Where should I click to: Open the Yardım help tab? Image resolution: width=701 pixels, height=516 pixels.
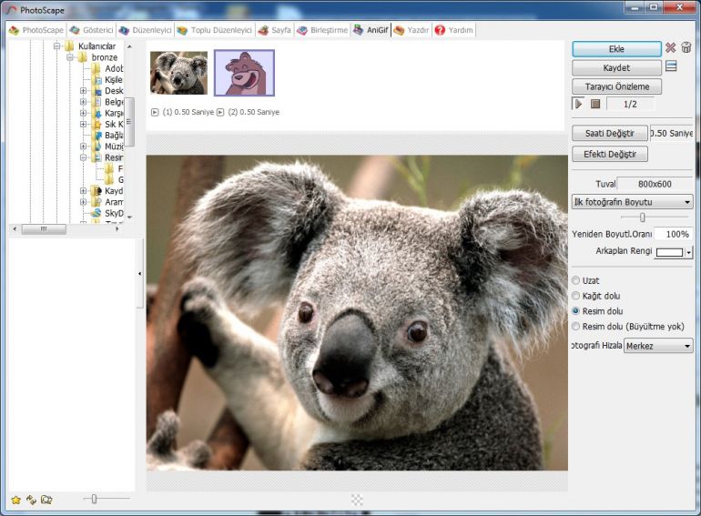click(453, 30)
